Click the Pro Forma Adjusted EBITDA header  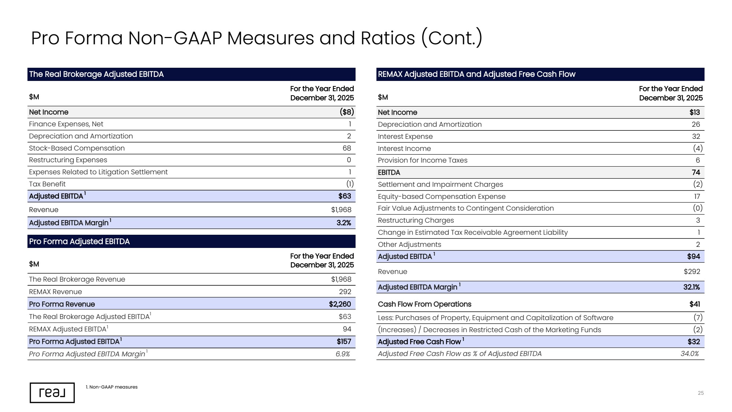pyautogui.click(x=191, y=241)
